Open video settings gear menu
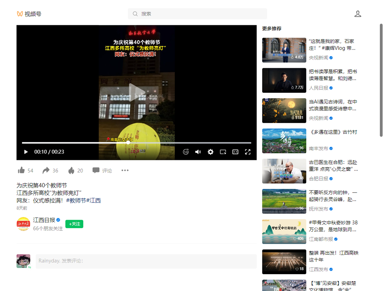Screen dimensions: 384x291 point(210,152)
